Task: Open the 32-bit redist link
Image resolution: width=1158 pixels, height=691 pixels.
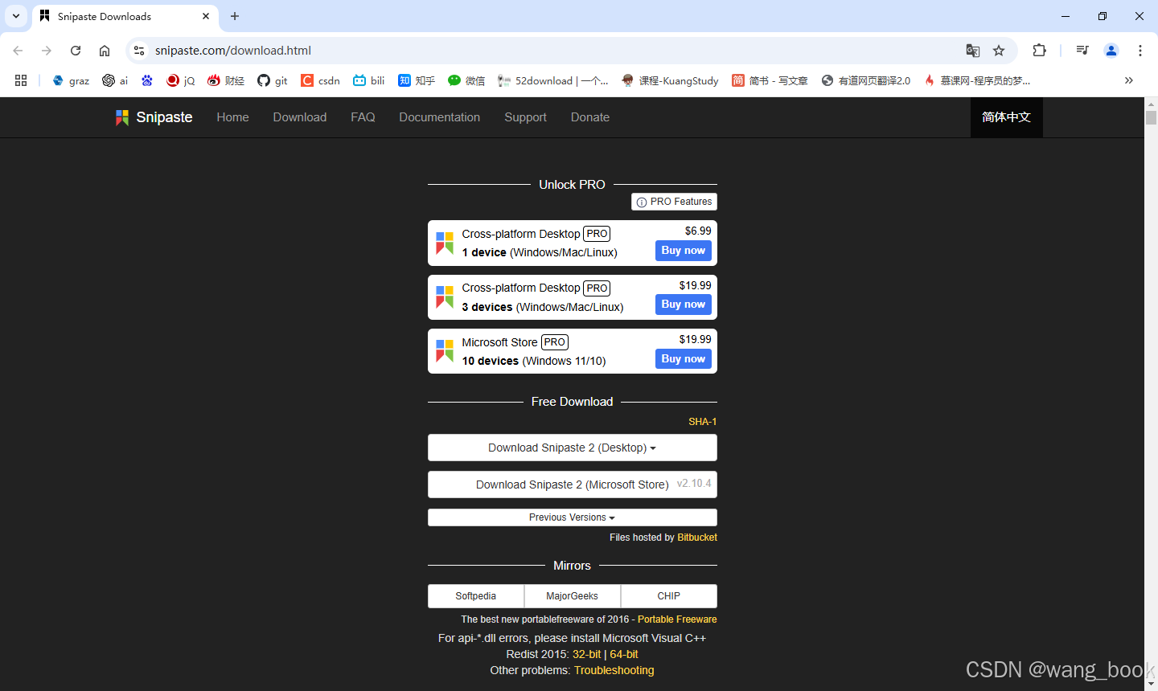Action: point(586,654)
